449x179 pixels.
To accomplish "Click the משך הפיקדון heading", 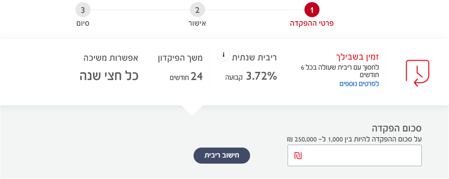I will [180, 58].
